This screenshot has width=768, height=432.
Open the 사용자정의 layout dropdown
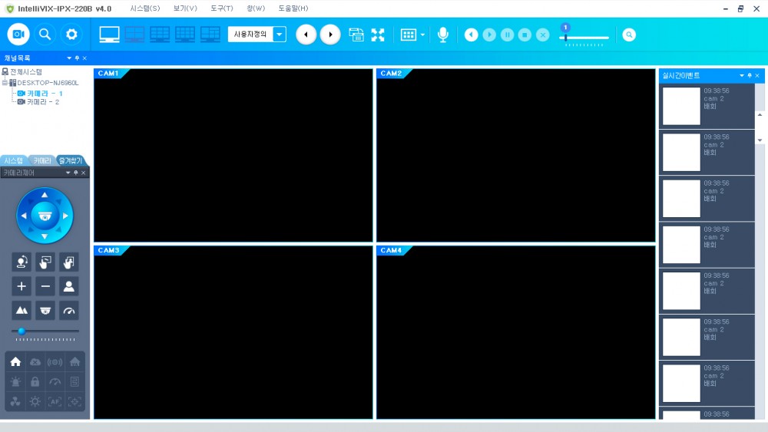coord(280,35)
